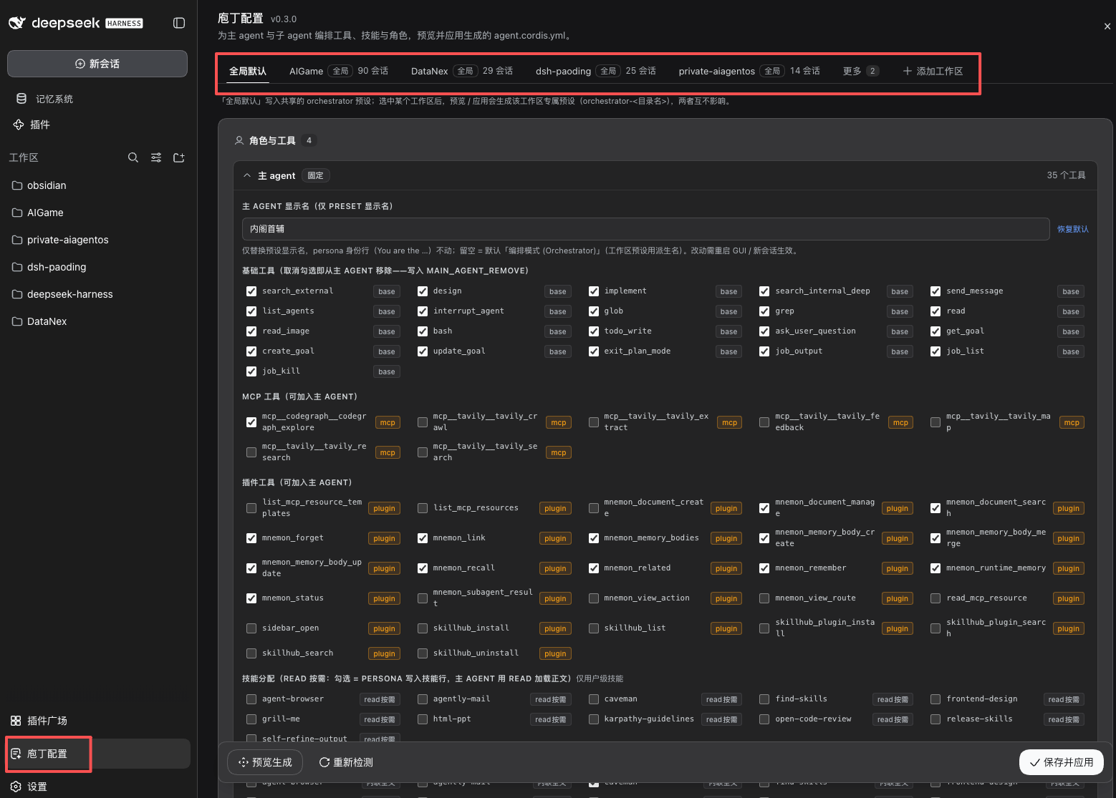
Task: Enable the karpathy-guidelines skill checkbox
Action: click(594, 719)
